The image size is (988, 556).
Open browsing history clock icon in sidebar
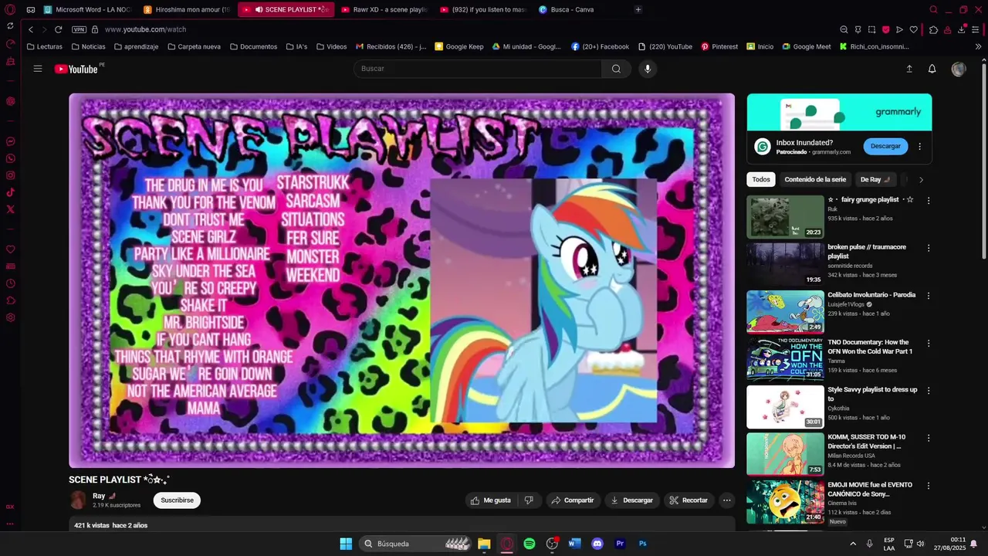[11, 283]
